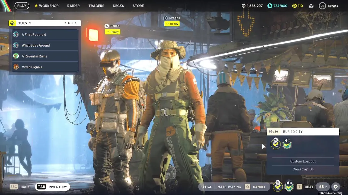Image resolution: width=348 pixels, height=195 pixels.
Task: Click the bottom bar voice squad emblem
Action: [289, 186]
